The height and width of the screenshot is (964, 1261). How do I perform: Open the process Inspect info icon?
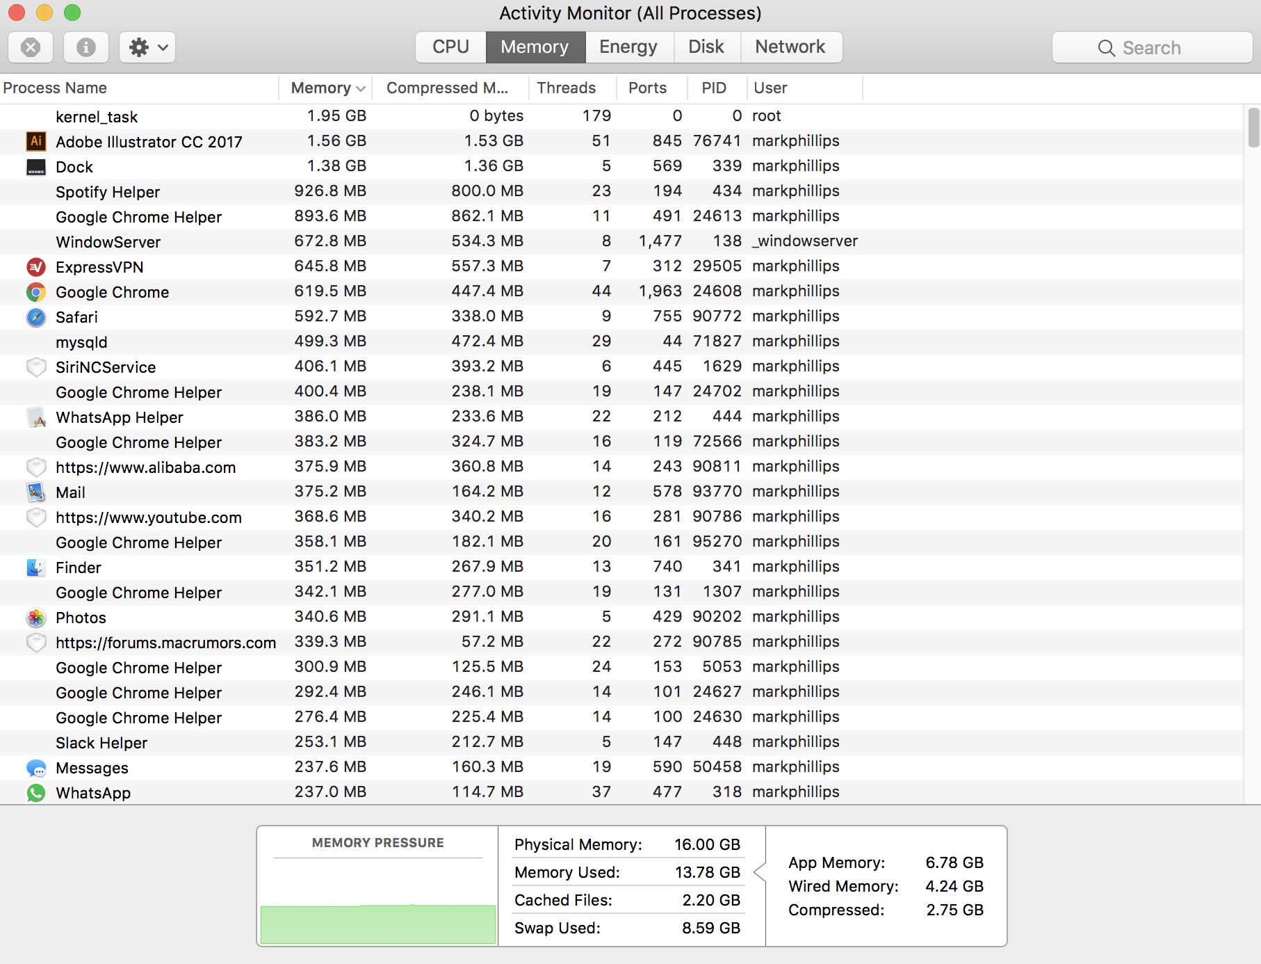pyautogui.click(x=86, y=47)
